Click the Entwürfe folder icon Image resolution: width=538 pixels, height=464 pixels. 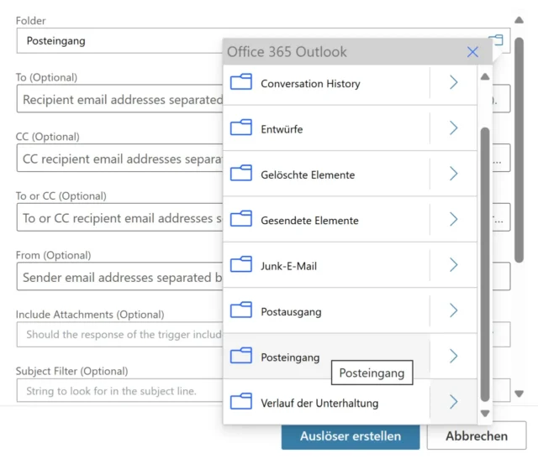pos(241,128)
